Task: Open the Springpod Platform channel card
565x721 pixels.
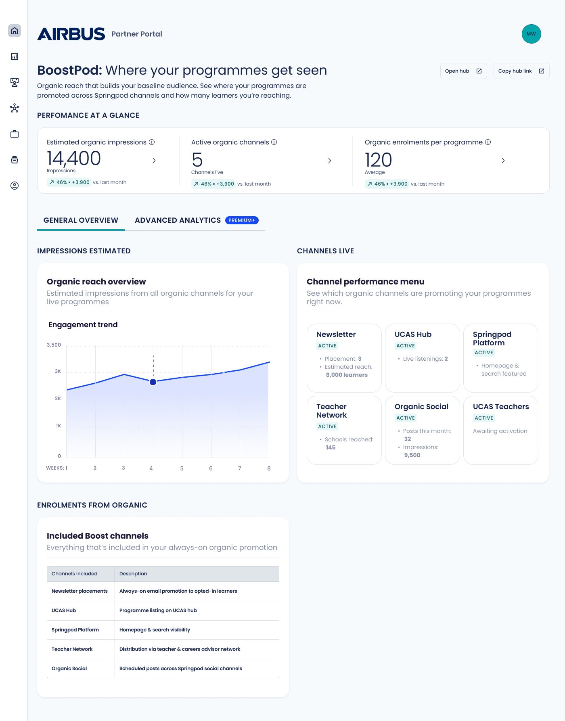Action: click(501, 358)
